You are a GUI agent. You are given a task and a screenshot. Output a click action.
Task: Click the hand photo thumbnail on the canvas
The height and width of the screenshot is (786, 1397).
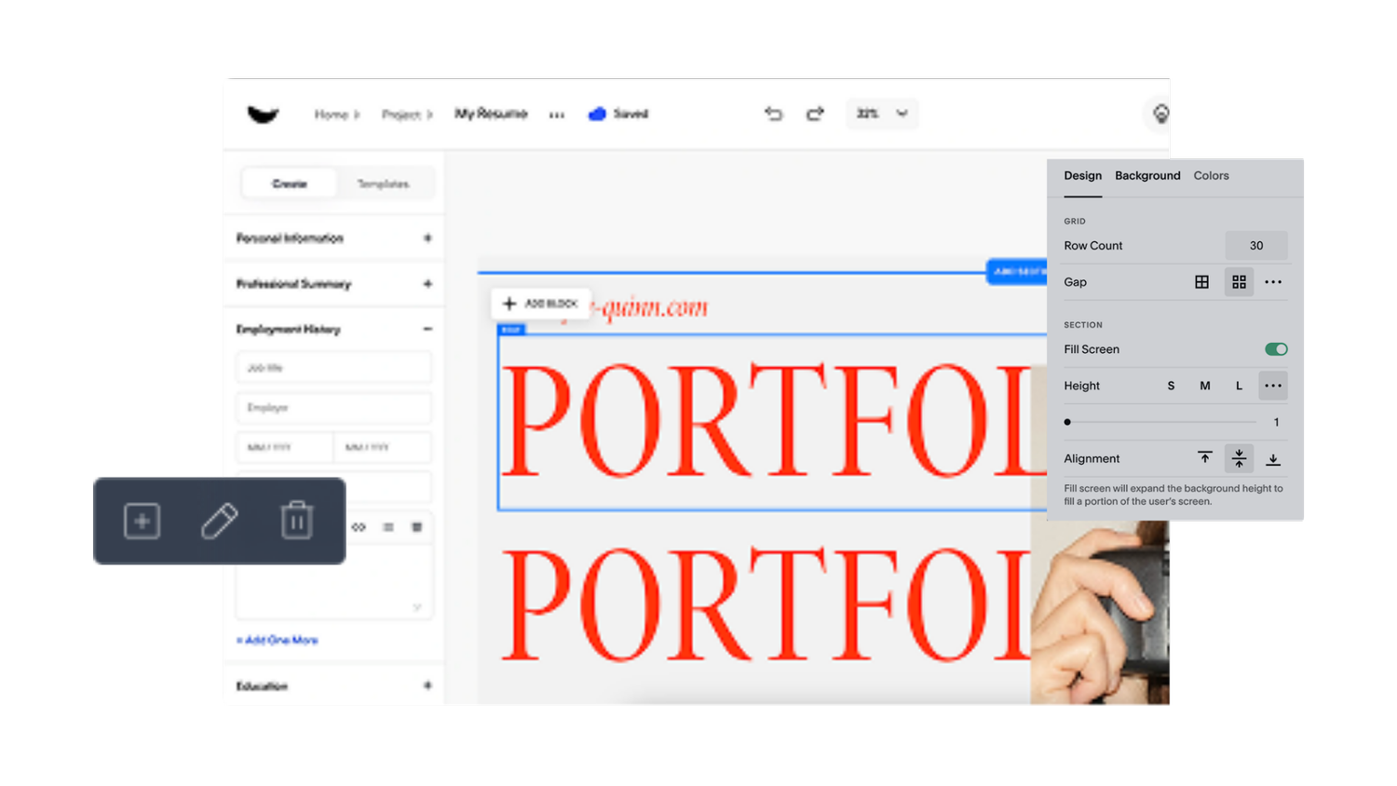pyautogui.click(x=1100, y=612)
